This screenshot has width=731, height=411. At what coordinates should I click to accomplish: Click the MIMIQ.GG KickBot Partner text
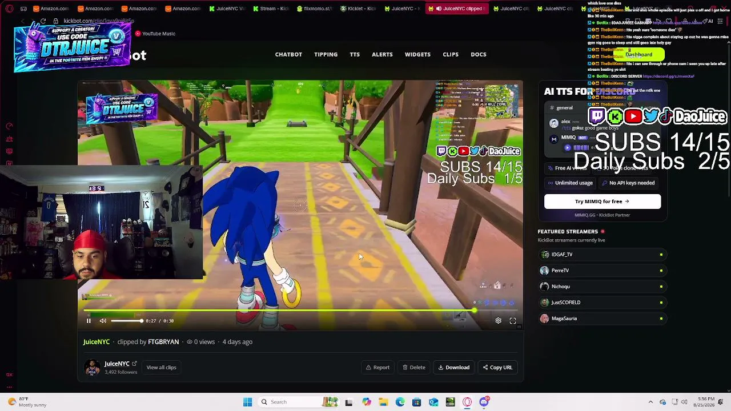[x=603, y=215]
